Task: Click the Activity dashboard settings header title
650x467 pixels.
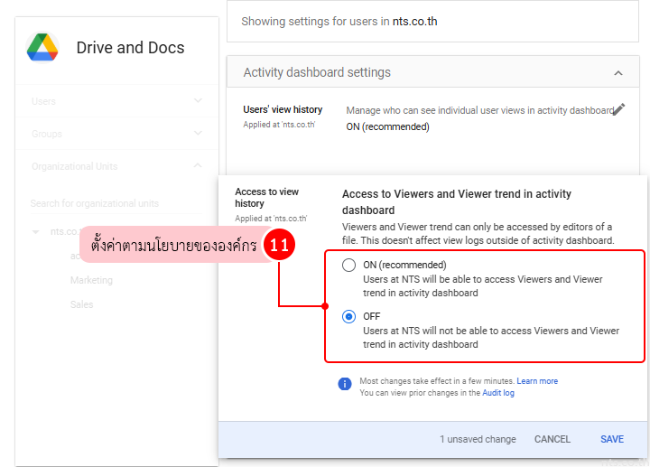Action: coord(317,72)
